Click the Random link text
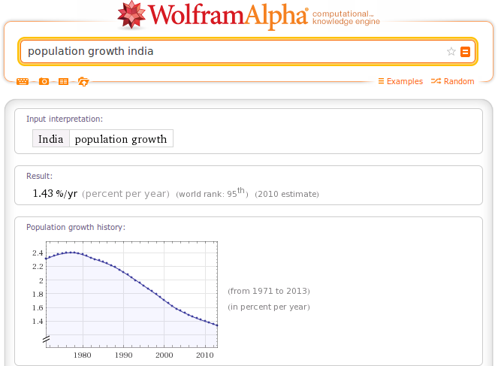 [459, 81]
